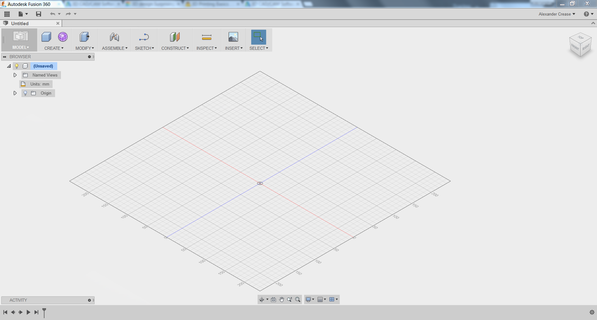Click the Undo button
This screenshot has width=597, height=320.
52,14
